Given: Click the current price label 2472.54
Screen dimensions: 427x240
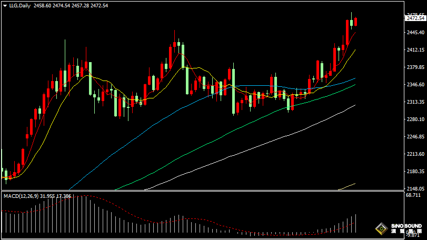Looking at the screenshot, I should (x=415, y=18).
